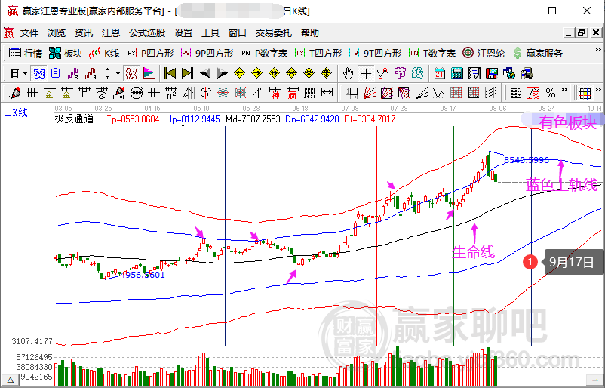Toggle the blue swirl indicator icon
This screenshot has height=388, width=605.
click(x=38, y=73)
